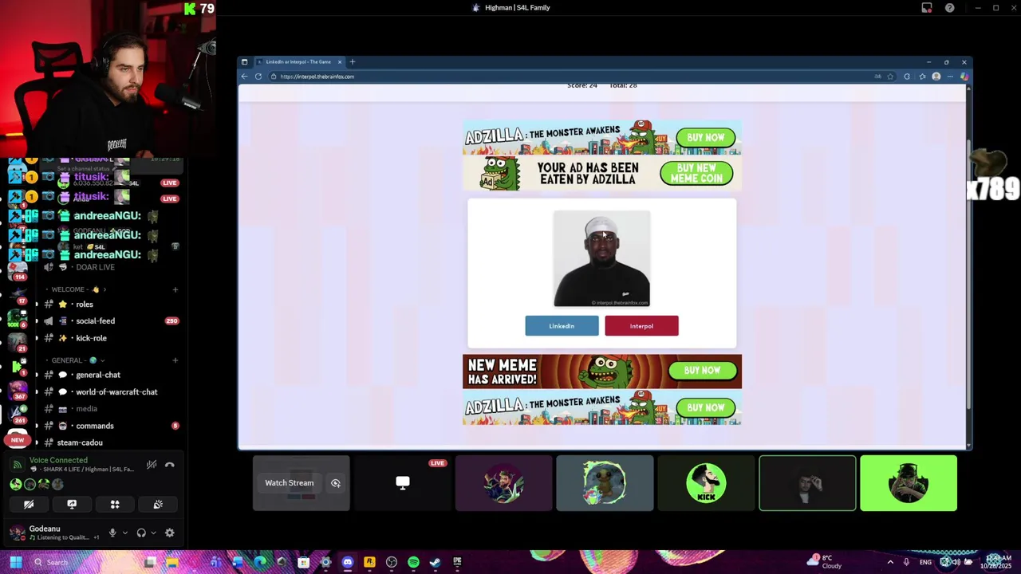1021x574 pixels.
Task: Select the green masked avatar tile
Action: click(x=909, y=483)
